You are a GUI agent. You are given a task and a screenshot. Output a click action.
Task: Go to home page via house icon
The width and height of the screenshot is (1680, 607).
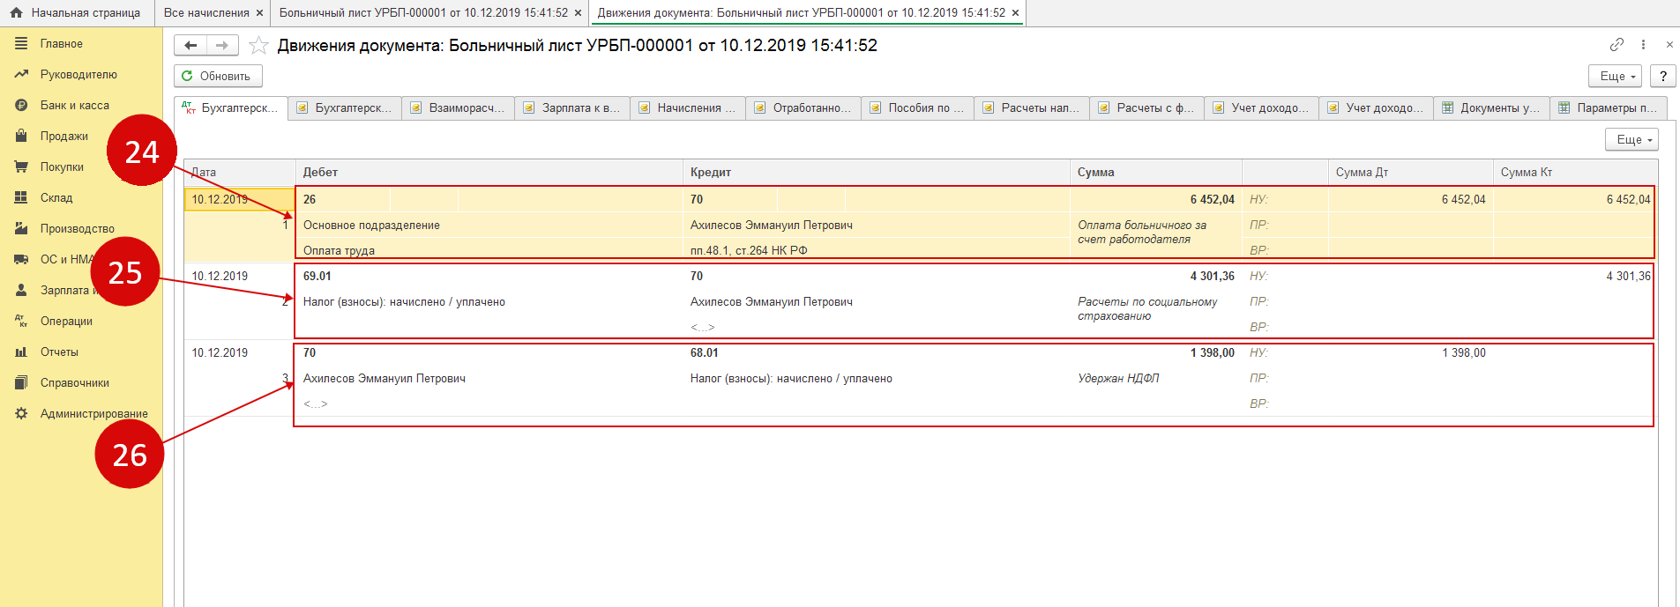coord(16,12)
